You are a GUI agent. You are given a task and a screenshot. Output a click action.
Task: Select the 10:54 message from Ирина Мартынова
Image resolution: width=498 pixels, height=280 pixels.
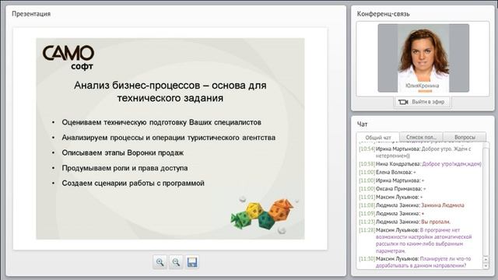click(420, 152)
